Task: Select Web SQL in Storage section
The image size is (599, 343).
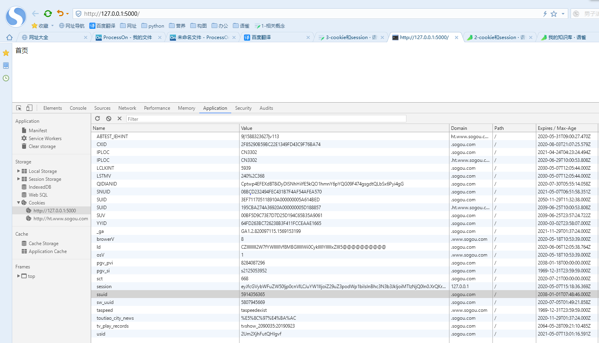Action: coord(38,195)
